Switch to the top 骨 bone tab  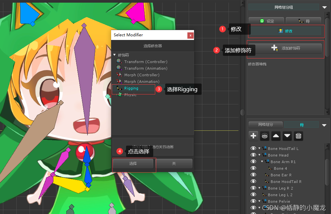click(303, 21)
